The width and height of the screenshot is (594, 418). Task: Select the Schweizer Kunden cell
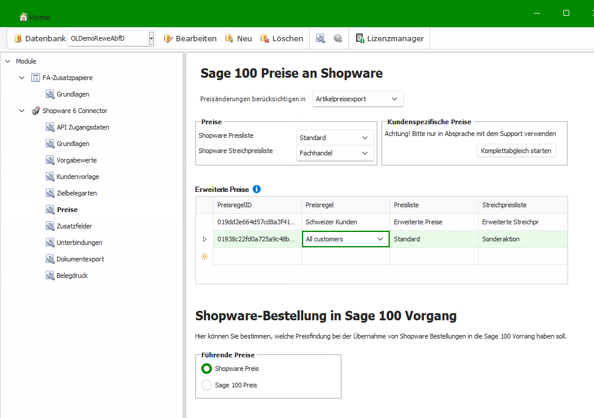(346, 222)
